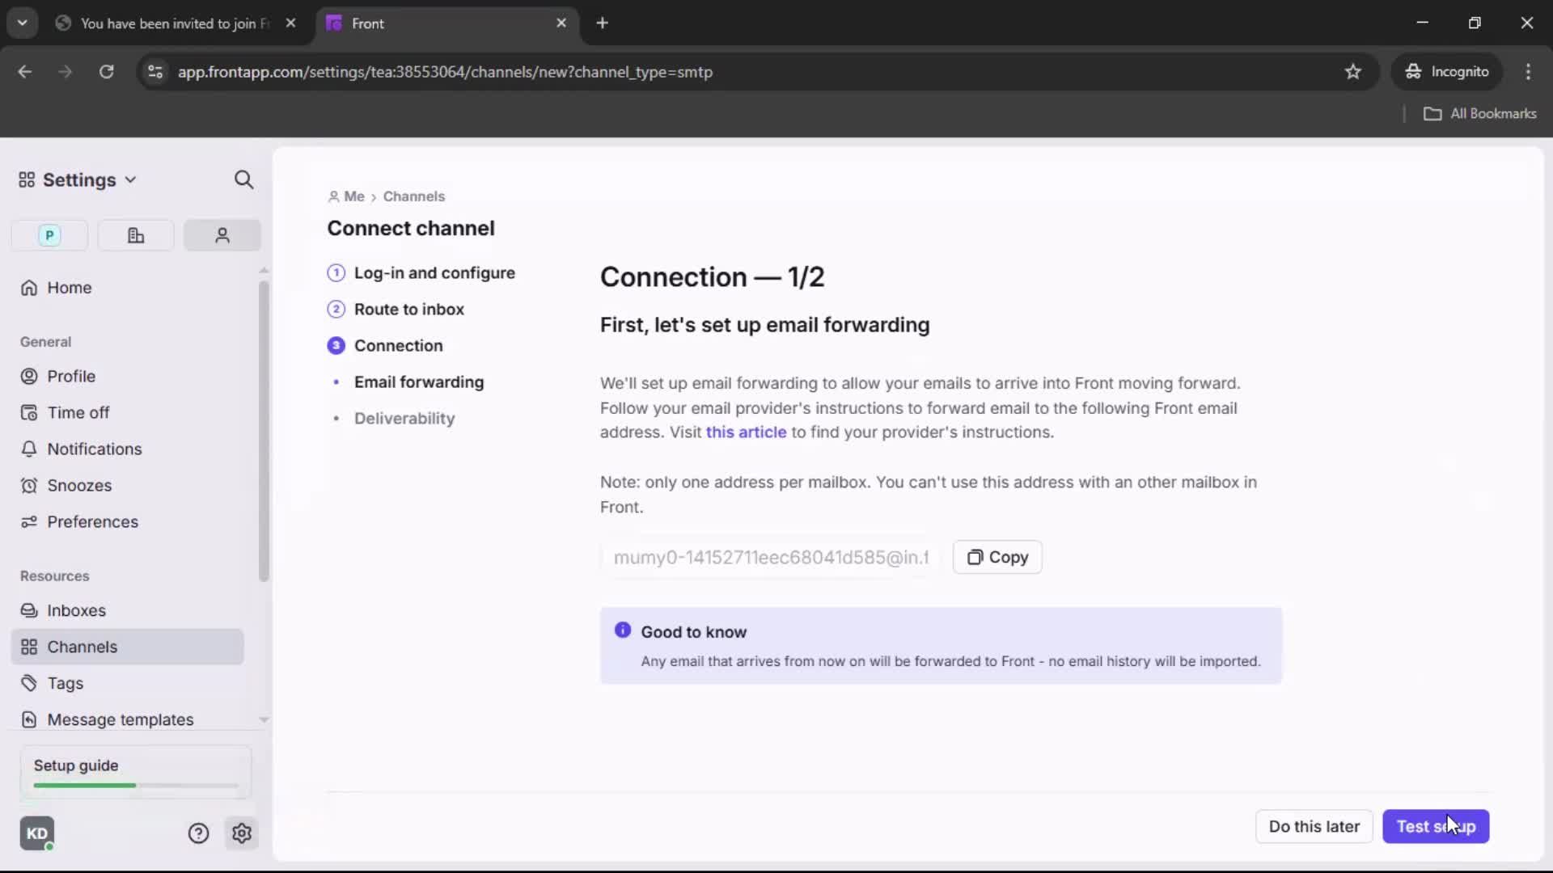This screenshot has height=873, width=1553.
Task: Open the browser tab search dropdown
Action: point(23,23)
